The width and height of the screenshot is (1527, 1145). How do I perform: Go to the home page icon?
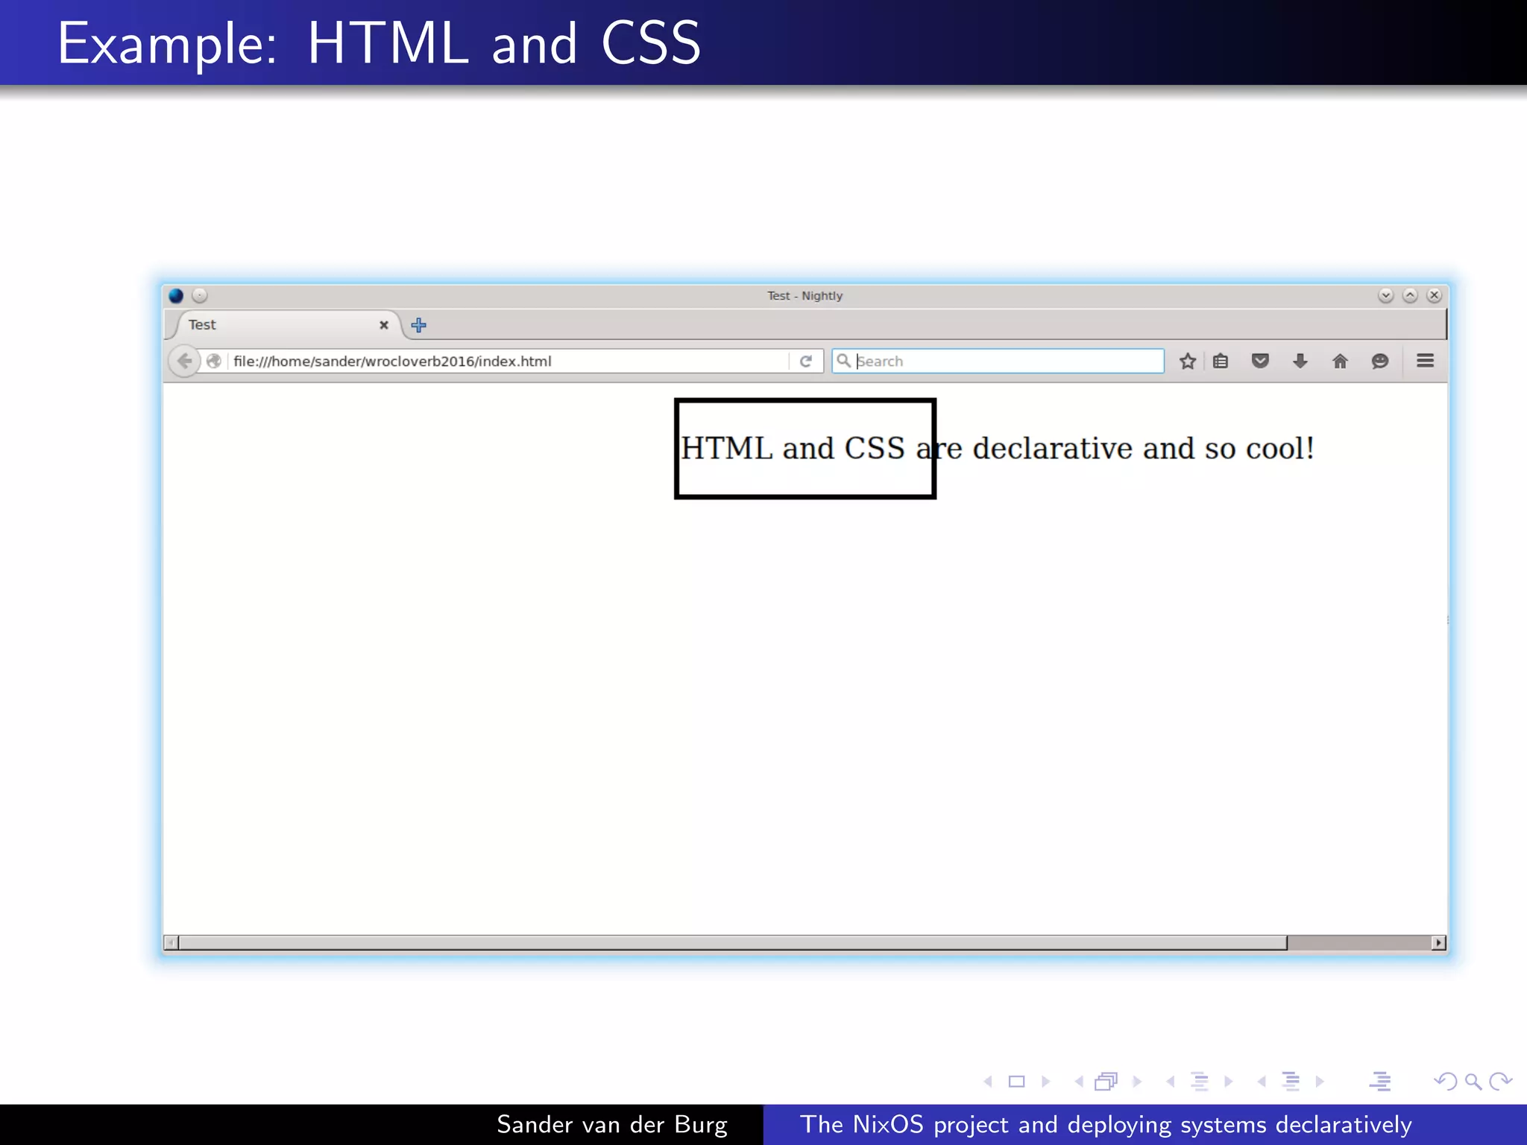tap(1340, 362)
